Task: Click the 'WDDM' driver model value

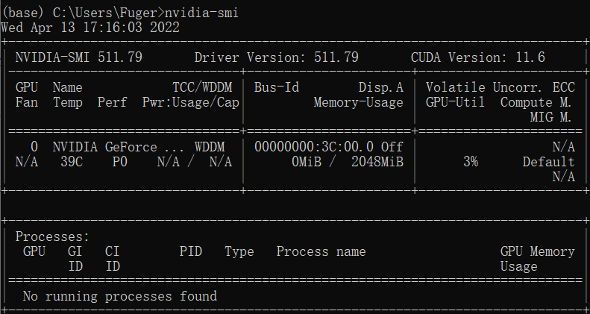Action: pyautogui.click(x=210, y=147)
